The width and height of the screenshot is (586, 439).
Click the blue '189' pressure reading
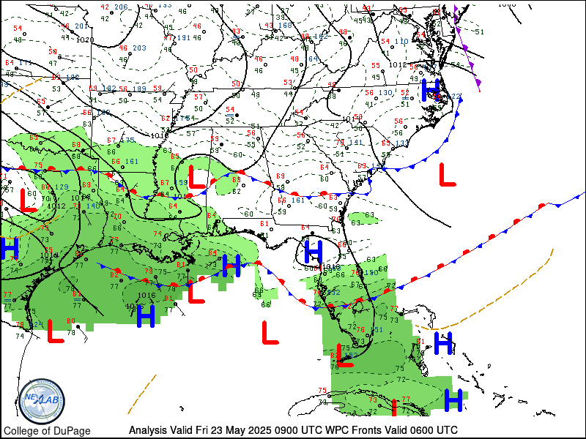tap(139, 89)
